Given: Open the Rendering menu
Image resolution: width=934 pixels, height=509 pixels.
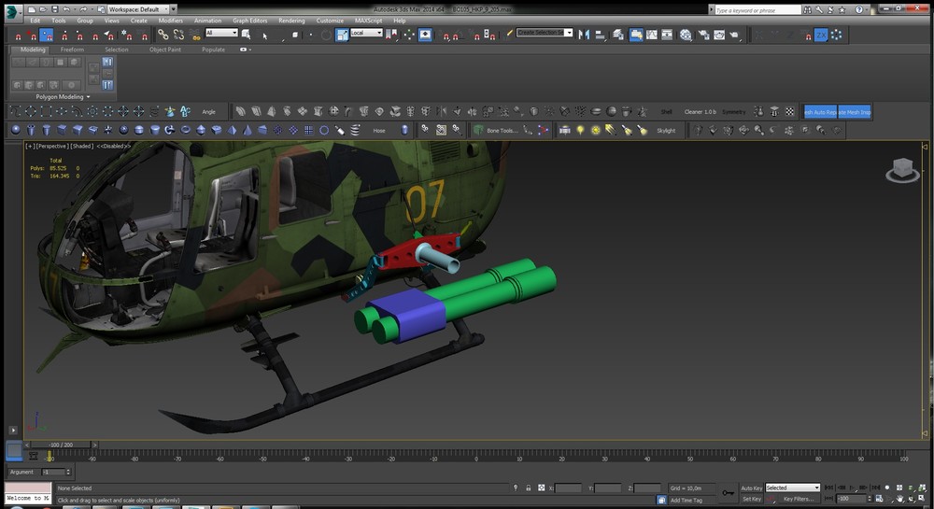Looking at the screenshot, I should pos(291,20).
